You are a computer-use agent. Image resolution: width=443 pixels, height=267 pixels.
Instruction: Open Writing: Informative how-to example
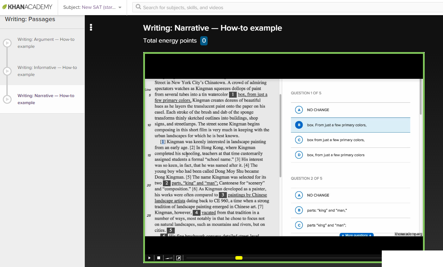pyautogui.click(x=47, y=71)
